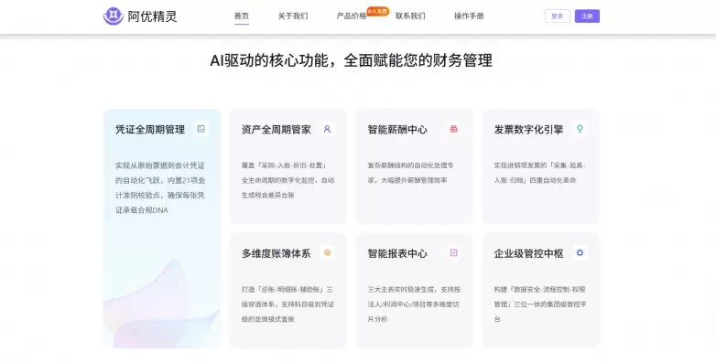This screenshot has width=716, height=363.
Task: Open the 首页 navigation tab
Action: [x=242, y=16]
